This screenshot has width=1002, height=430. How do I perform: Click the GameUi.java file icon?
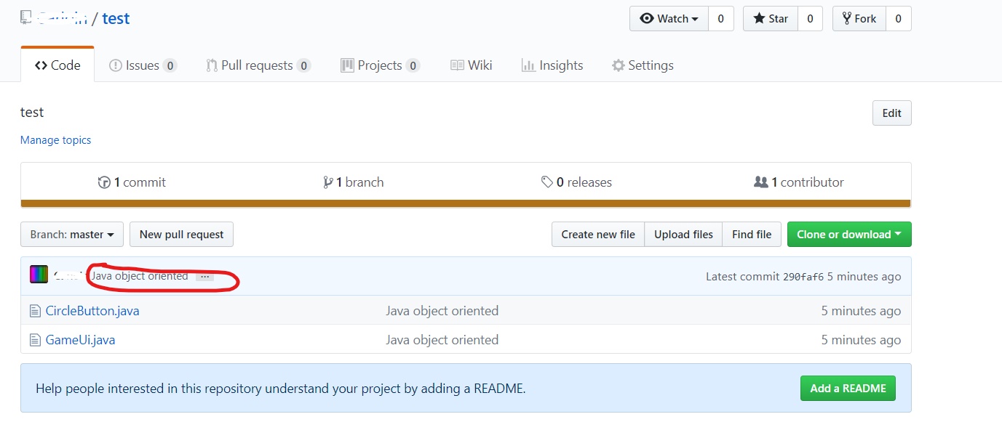35,340
